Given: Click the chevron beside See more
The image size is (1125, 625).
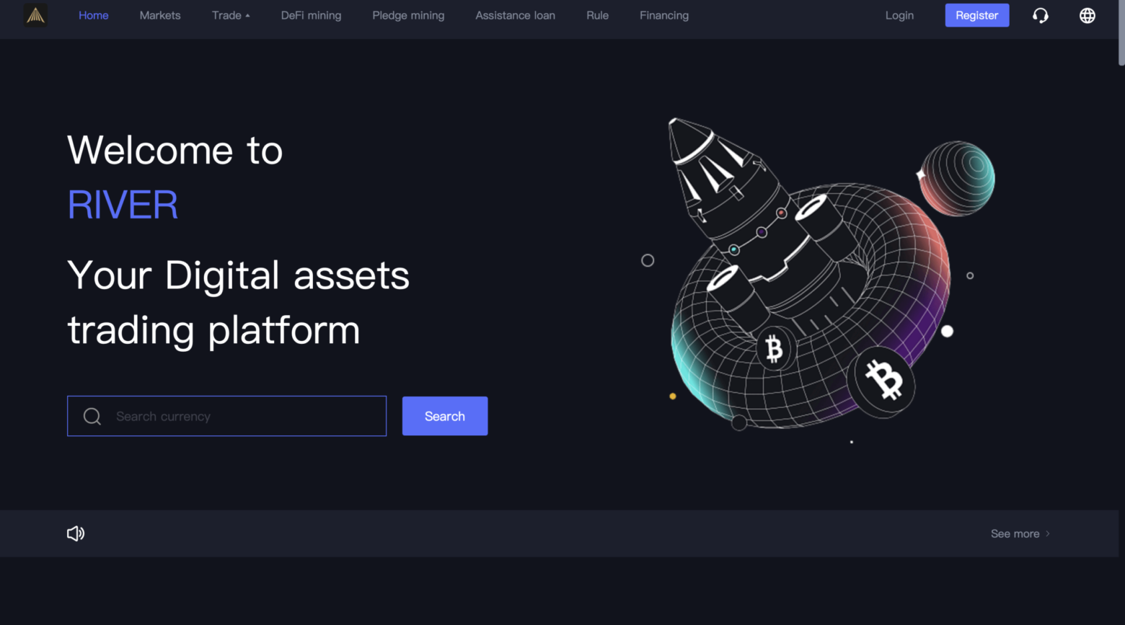Looking at the screenshot, I should coord(1048,533).
